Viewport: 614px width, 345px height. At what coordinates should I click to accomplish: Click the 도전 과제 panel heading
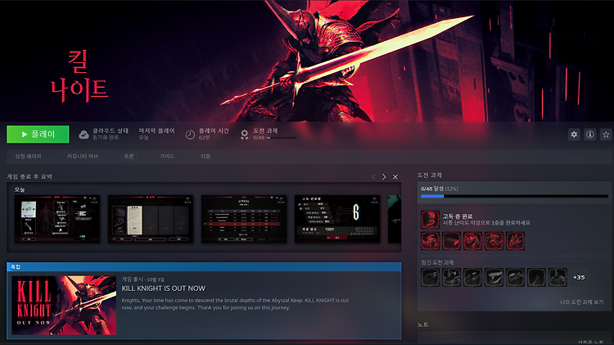[429, 175]
